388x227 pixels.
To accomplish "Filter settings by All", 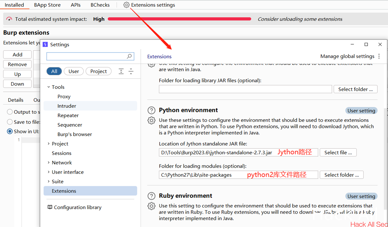I will click(x=54, y=71).
